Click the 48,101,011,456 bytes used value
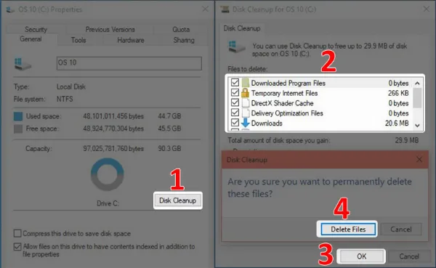This screenshot has width=436, height=268. (x=113, y=116)
